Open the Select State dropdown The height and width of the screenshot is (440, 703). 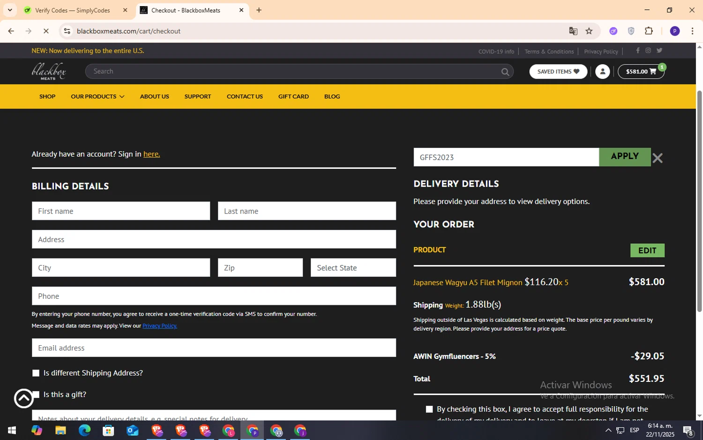353,267
